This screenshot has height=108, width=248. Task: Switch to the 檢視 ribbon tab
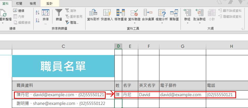coord(33,3)
